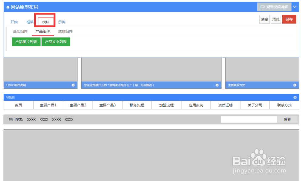Image resolution: width=303 pixels, height=181 pixels.
Task: Click the 预览 button
Action: 276,19
